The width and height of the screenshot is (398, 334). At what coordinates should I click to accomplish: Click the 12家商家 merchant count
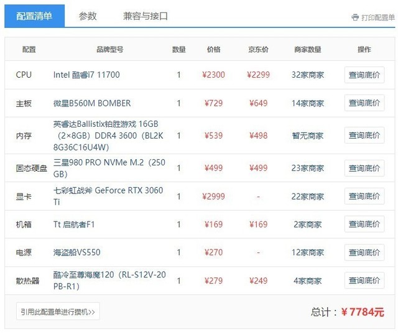(308, 253)
